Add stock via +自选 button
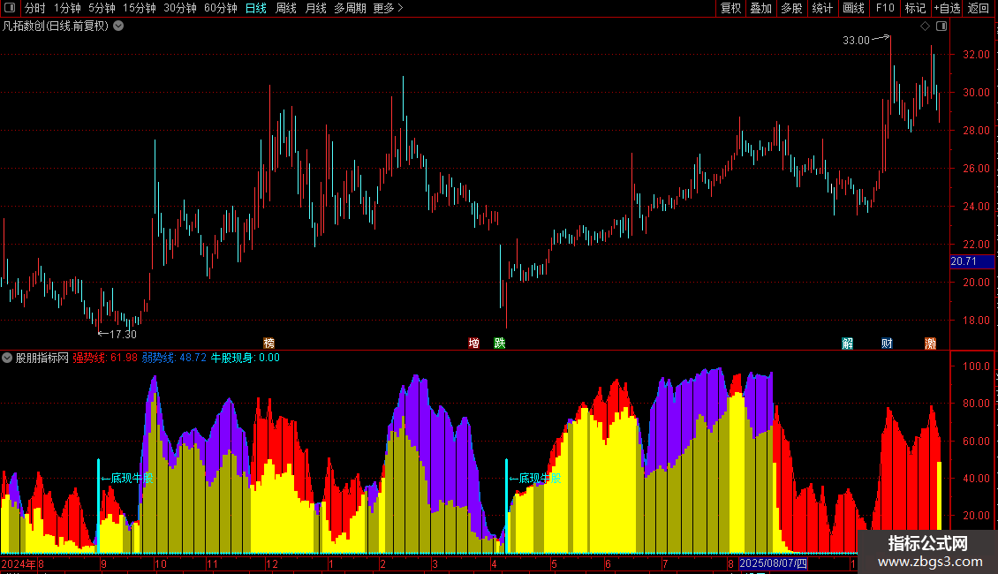 [947, 8]
